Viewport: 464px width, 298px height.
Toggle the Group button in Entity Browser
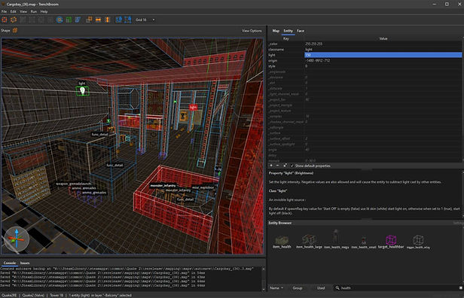click(298, 288)
